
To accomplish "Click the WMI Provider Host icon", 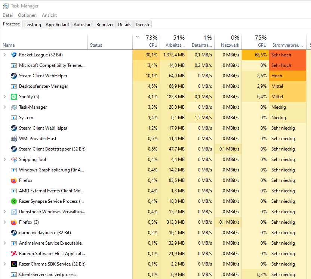I will point(14,139).
